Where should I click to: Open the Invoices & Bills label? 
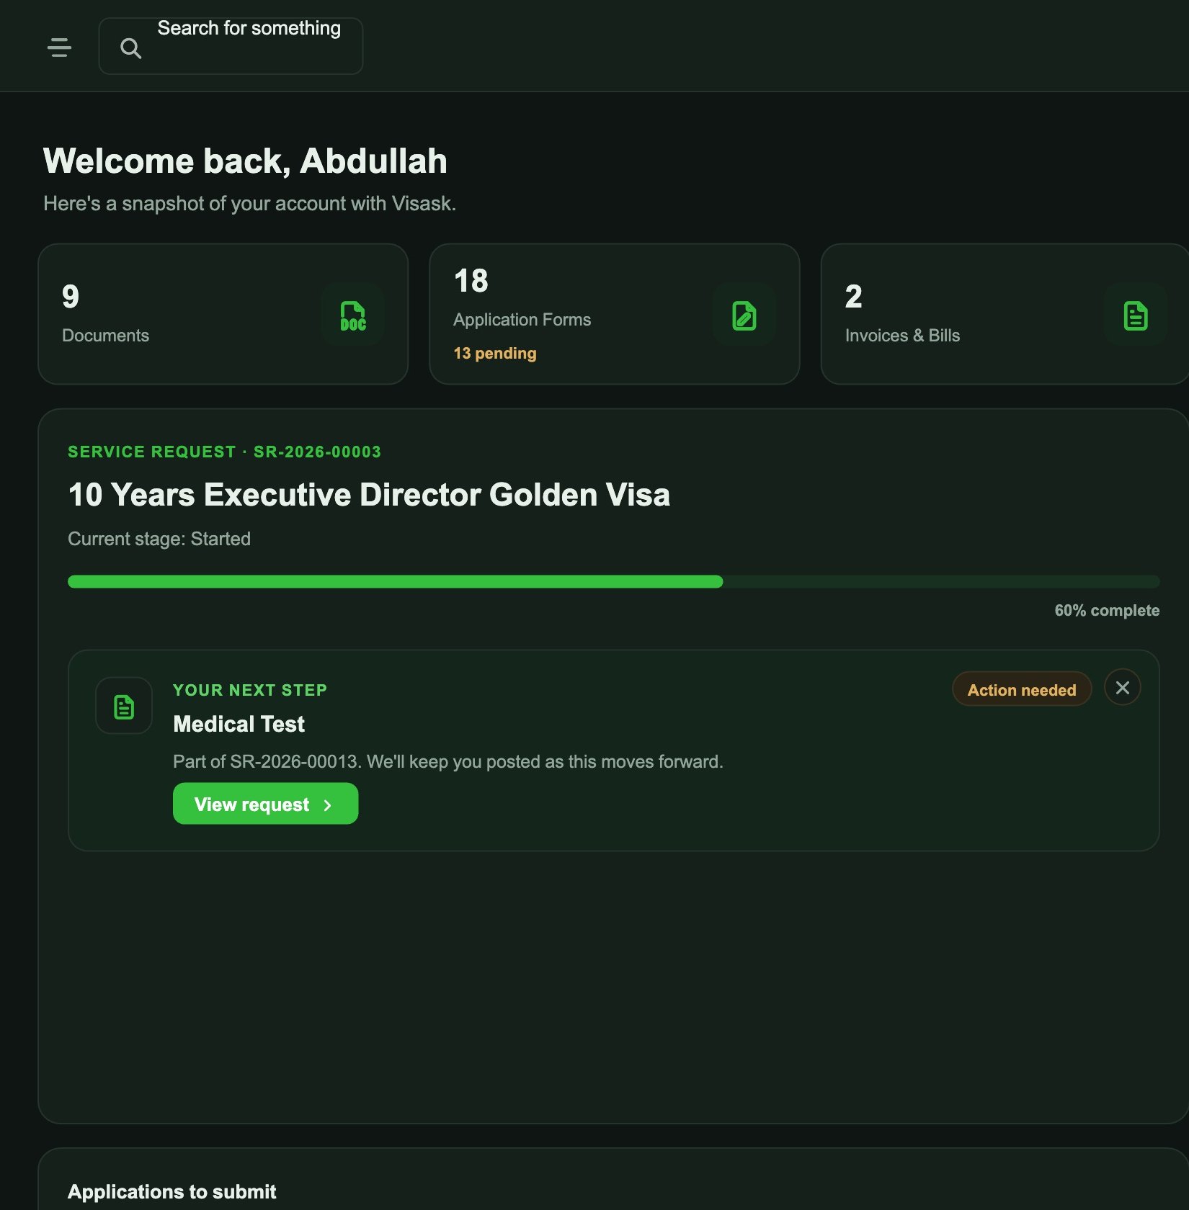coord(902,336)
